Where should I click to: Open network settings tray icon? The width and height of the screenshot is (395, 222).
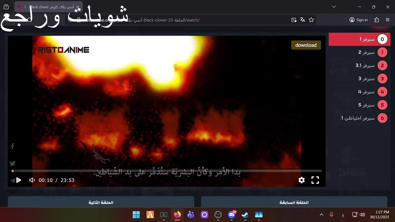(355, 215)
